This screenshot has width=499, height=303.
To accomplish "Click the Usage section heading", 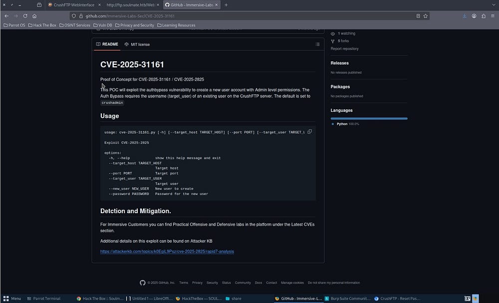I will click(109, 116).
